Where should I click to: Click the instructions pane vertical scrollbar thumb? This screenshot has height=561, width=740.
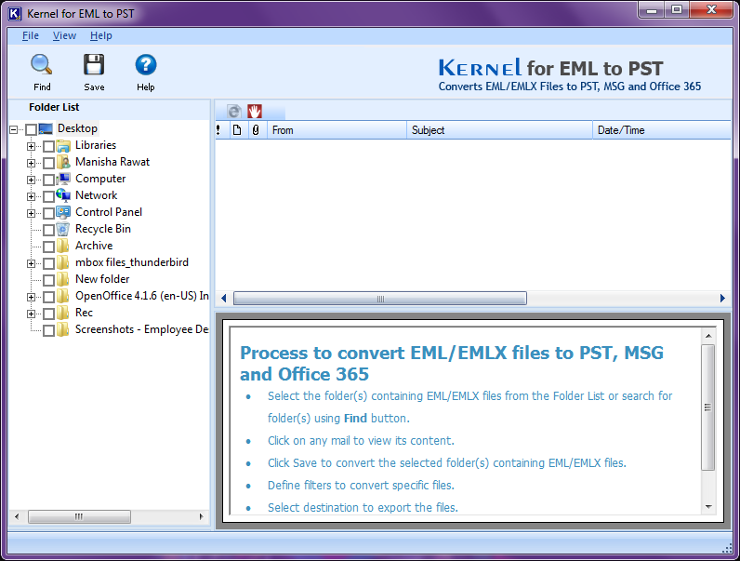(707, 407)
